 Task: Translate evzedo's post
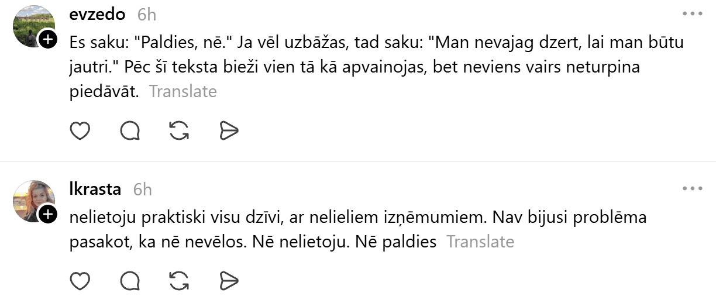[x=183, y=92]
